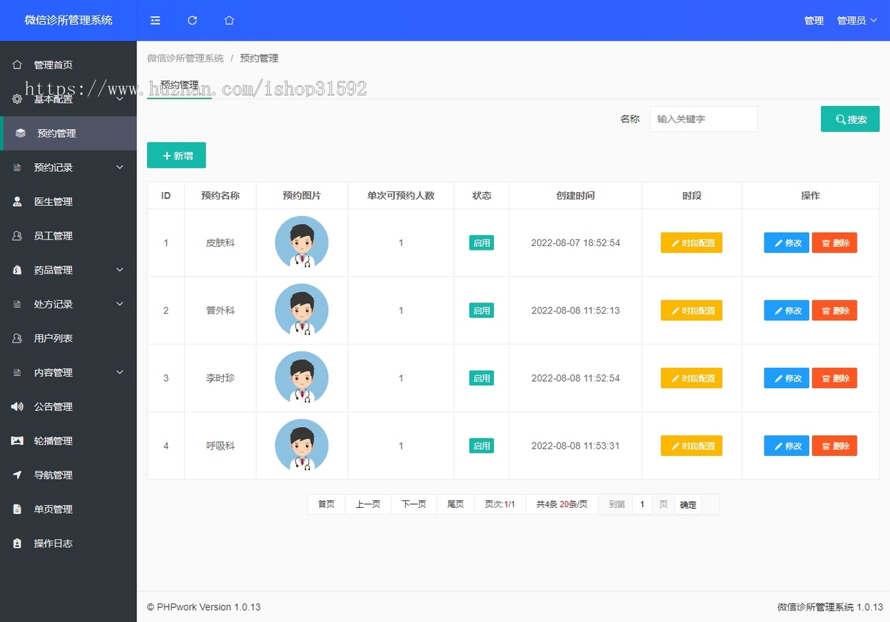The image size is (890, 622).
Task: Click the speaker icon beside 公告管理
Action: pyautogui.click(x=18, y=406)
